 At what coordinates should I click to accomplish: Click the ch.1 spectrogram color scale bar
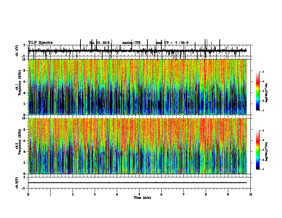[x=258, y=91]
